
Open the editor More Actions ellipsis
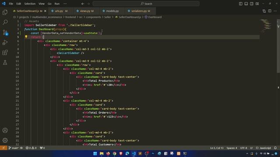[275, 11]
